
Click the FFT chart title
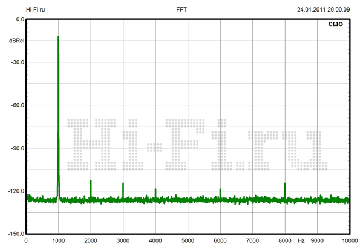point(181,10)
